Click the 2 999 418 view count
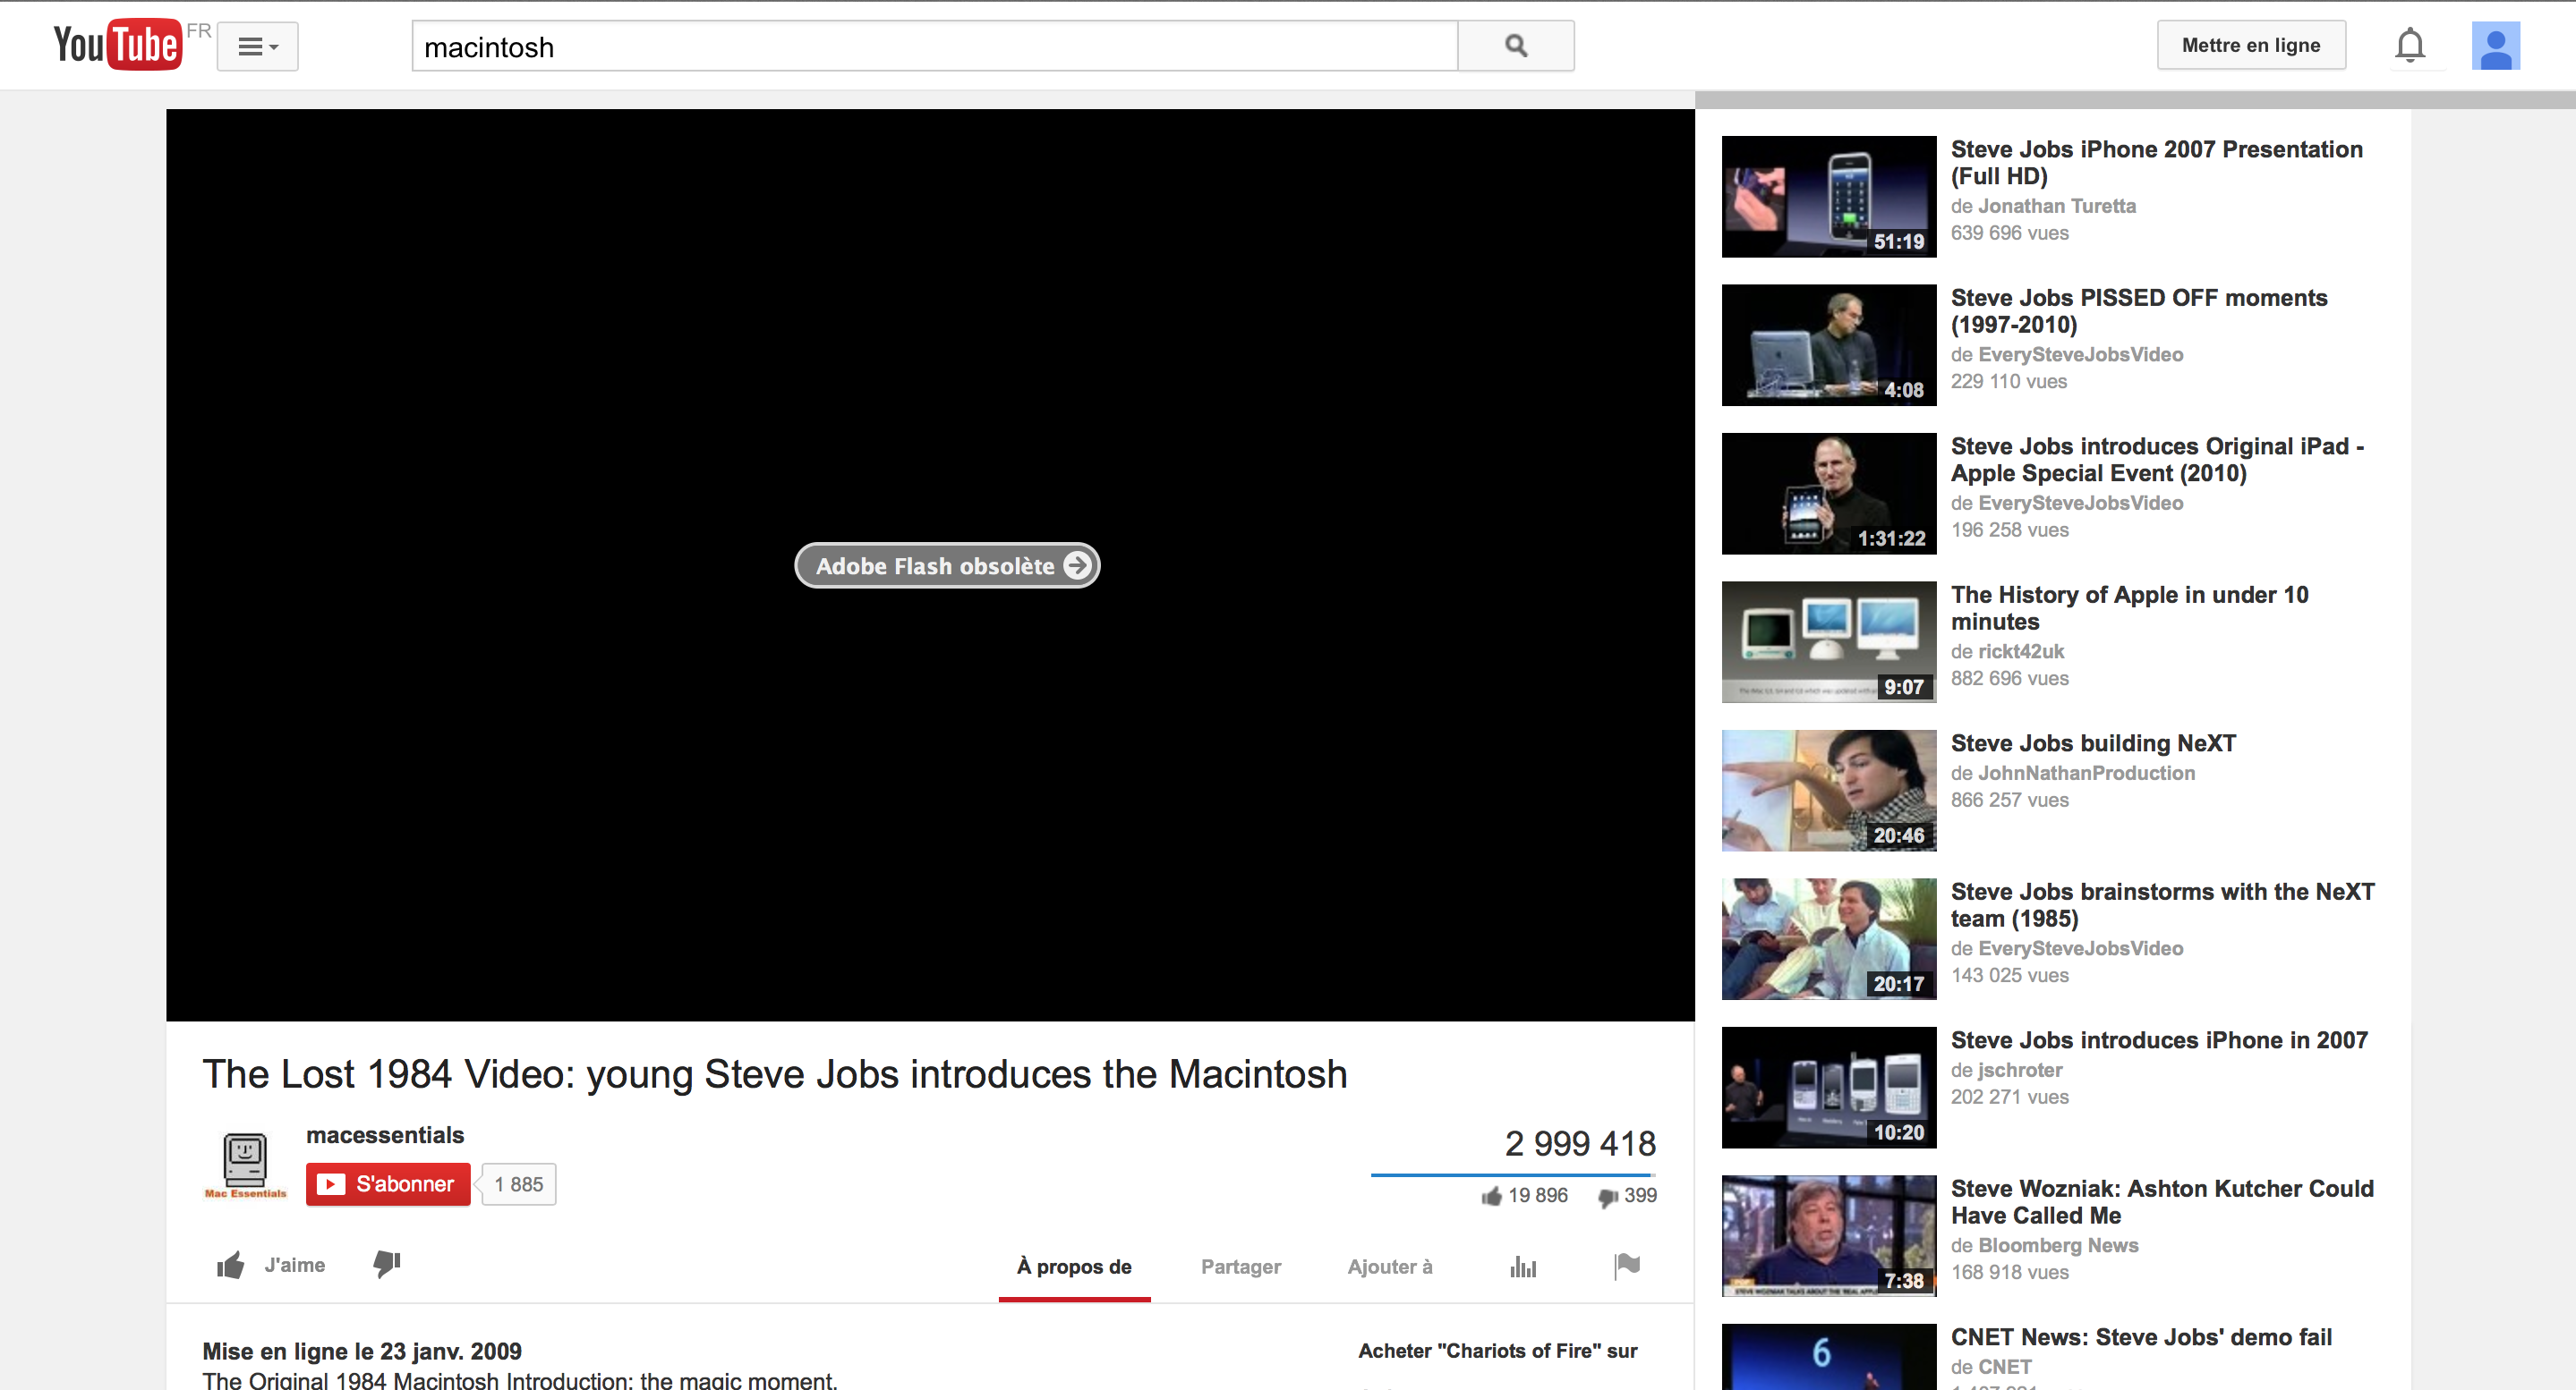This screenshot has height=1390, width=2576. [1580, 1143]
